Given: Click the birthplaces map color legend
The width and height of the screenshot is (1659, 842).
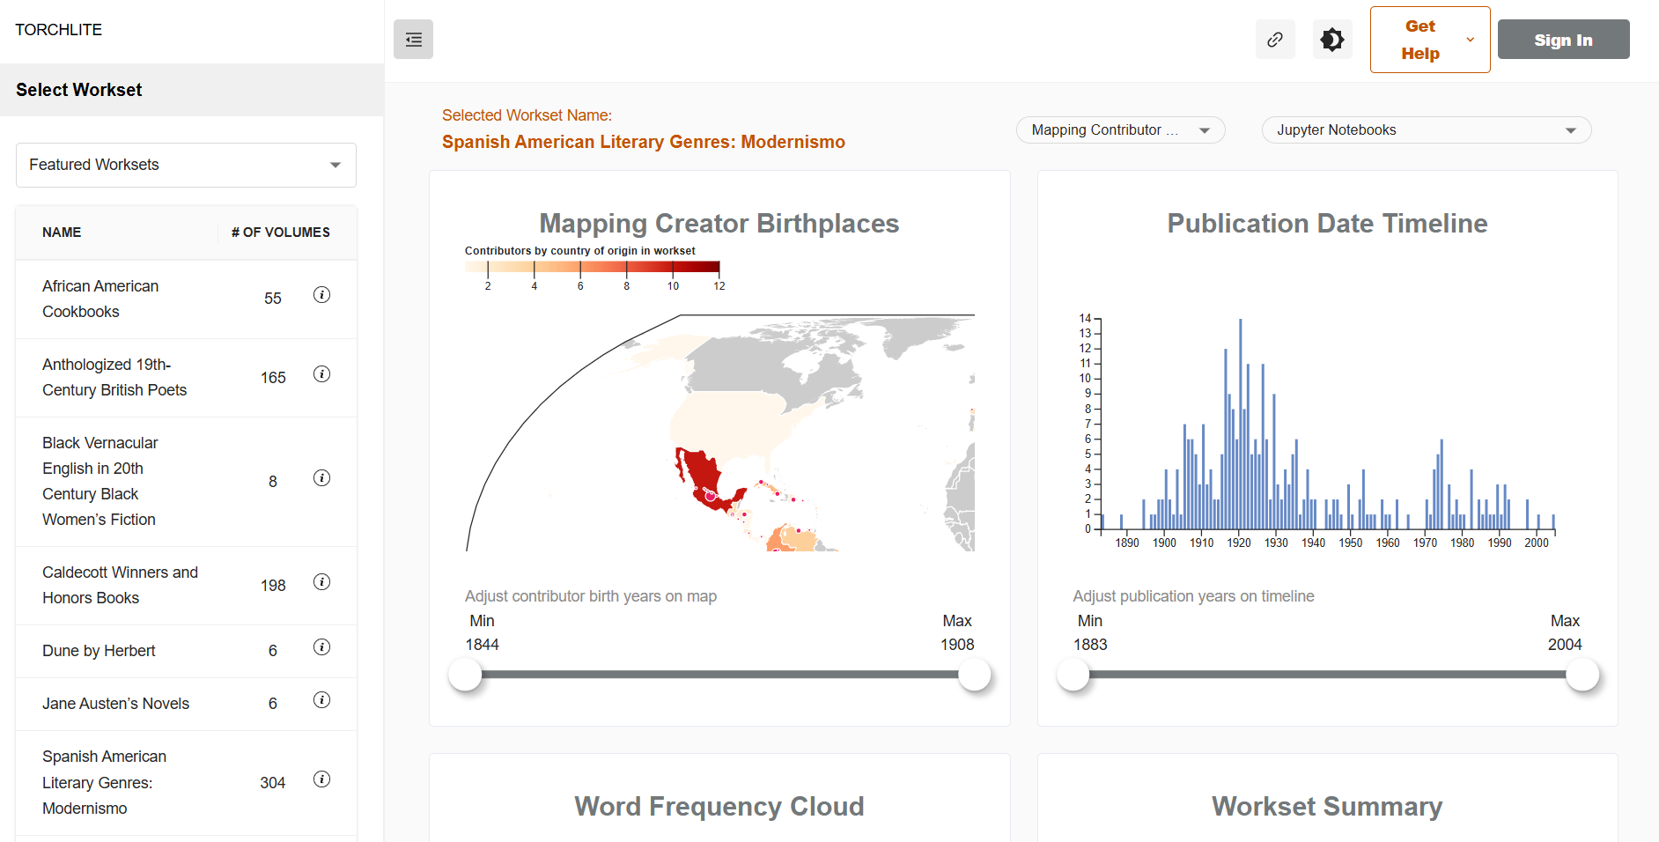Looking at the screenshot, I should click(592, 268).
